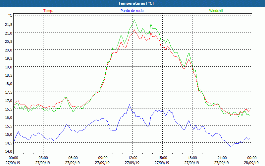Click the 18:00 time axis label
The width and height of the screenshot is (265, 166).
(x=192, y=158)
